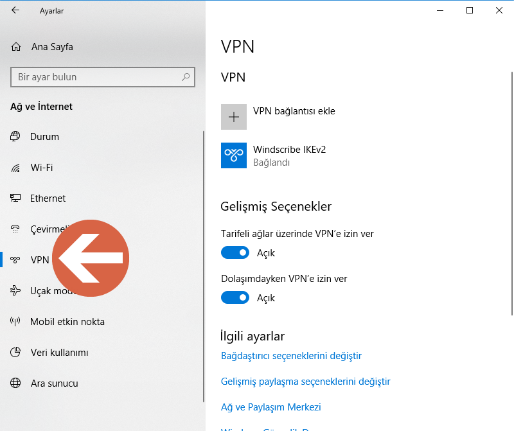Select the Durum globe icon
Viewport: 514px width, 431px height.
click(x=15, y=136)
